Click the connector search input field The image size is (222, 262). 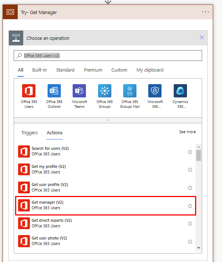[x=111, y=56]
